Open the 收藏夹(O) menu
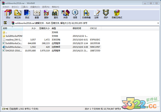The height and width of the screenshot is (112, 161). tap(35, 7)
